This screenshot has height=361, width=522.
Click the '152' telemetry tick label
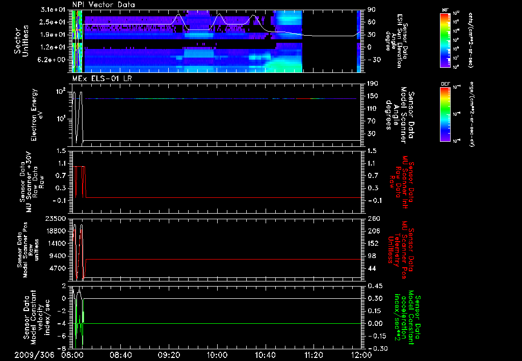click(x=373, y=243)
